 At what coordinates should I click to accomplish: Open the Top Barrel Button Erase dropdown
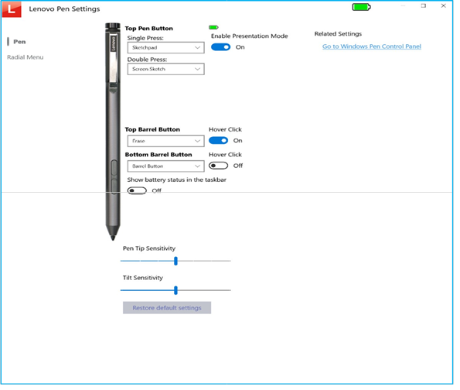[165, 141]
